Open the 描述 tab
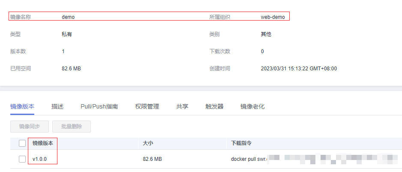The height and width of the screenshot is (172, 402). point(57,106)
